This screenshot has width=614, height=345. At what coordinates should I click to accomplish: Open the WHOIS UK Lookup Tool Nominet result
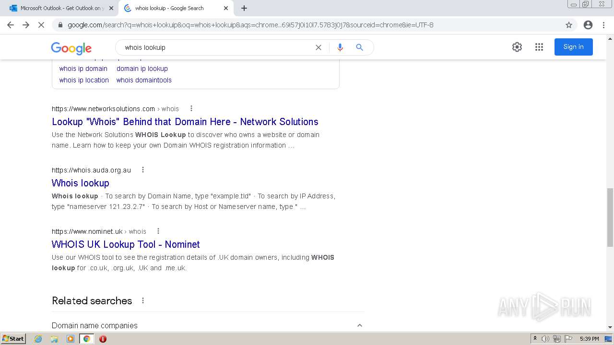(x=126, y=244)
